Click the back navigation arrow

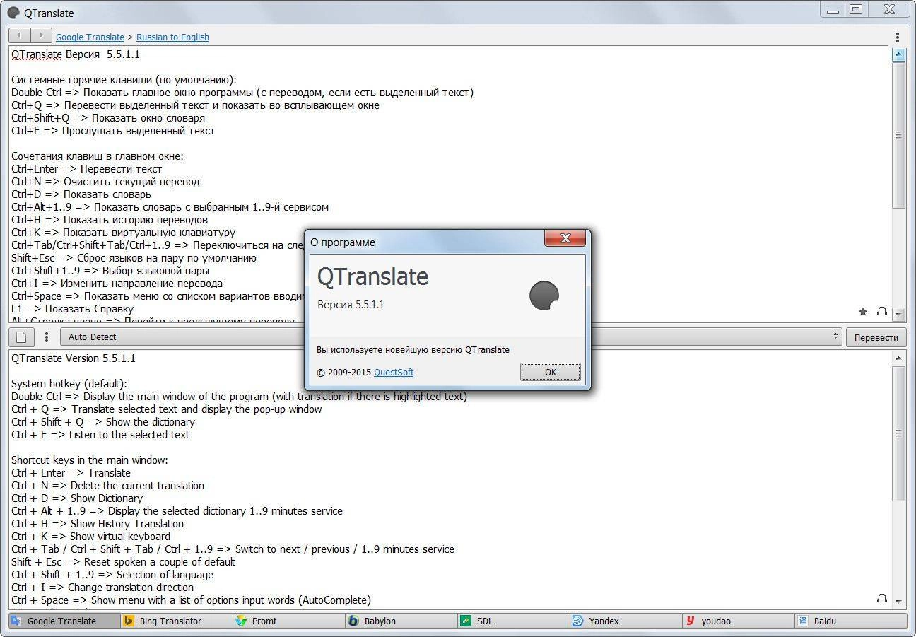[x=20, y=35]
